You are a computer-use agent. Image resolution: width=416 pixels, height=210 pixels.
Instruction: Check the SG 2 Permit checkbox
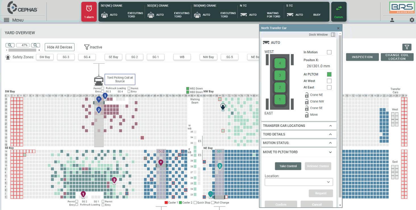click(77, 201)
